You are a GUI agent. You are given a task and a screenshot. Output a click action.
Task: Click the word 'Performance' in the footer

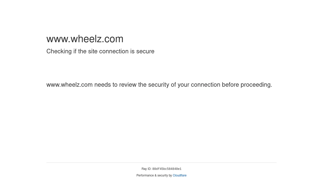click(145, 175)
